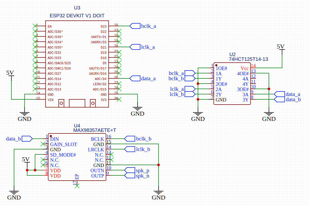The image size is (309, 205).
Task: Click the VIN pin label on U3
Action: 50,100
